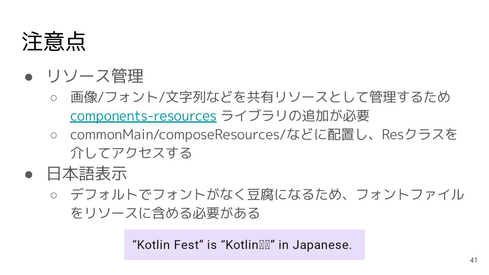Click the line をリソースに含める必要がある
Image resolution: width=489 pixels, height=275 pixels.
click(x=165, y=213)
